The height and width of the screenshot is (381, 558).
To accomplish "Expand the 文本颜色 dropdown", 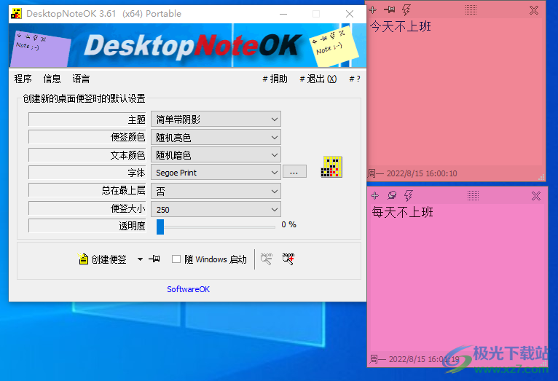I will (x=216, y=155).
